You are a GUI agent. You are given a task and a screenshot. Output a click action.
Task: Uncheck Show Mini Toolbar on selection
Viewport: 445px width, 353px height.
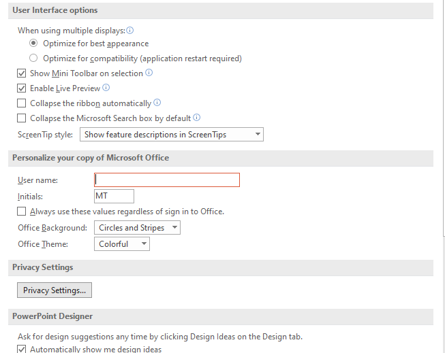coord(22,73)
